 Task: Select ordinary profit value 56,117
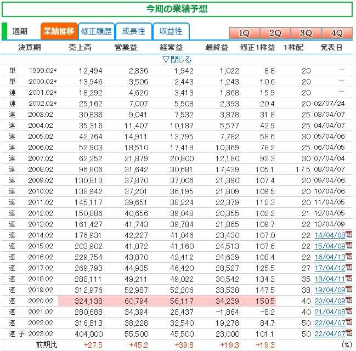pyautogui.click(x=182, y=301)
